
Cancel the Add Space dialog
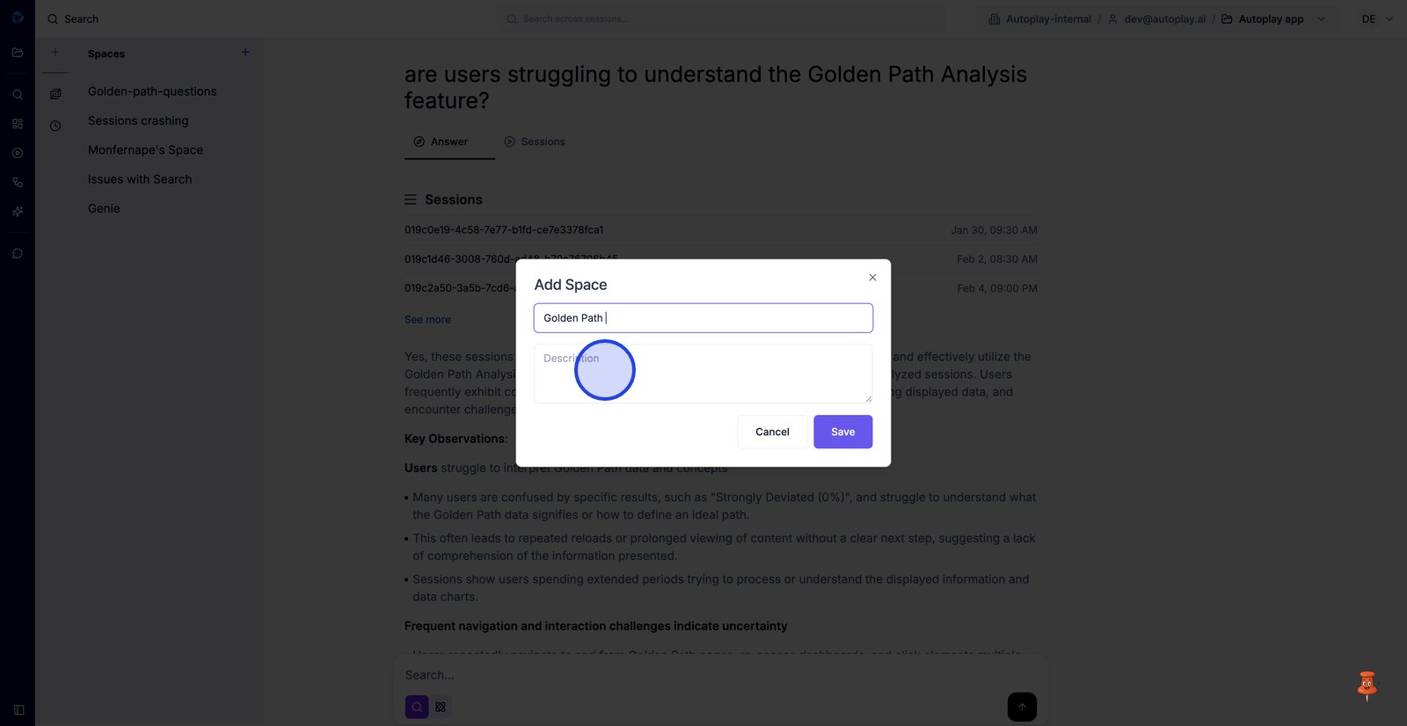(772, 432)
